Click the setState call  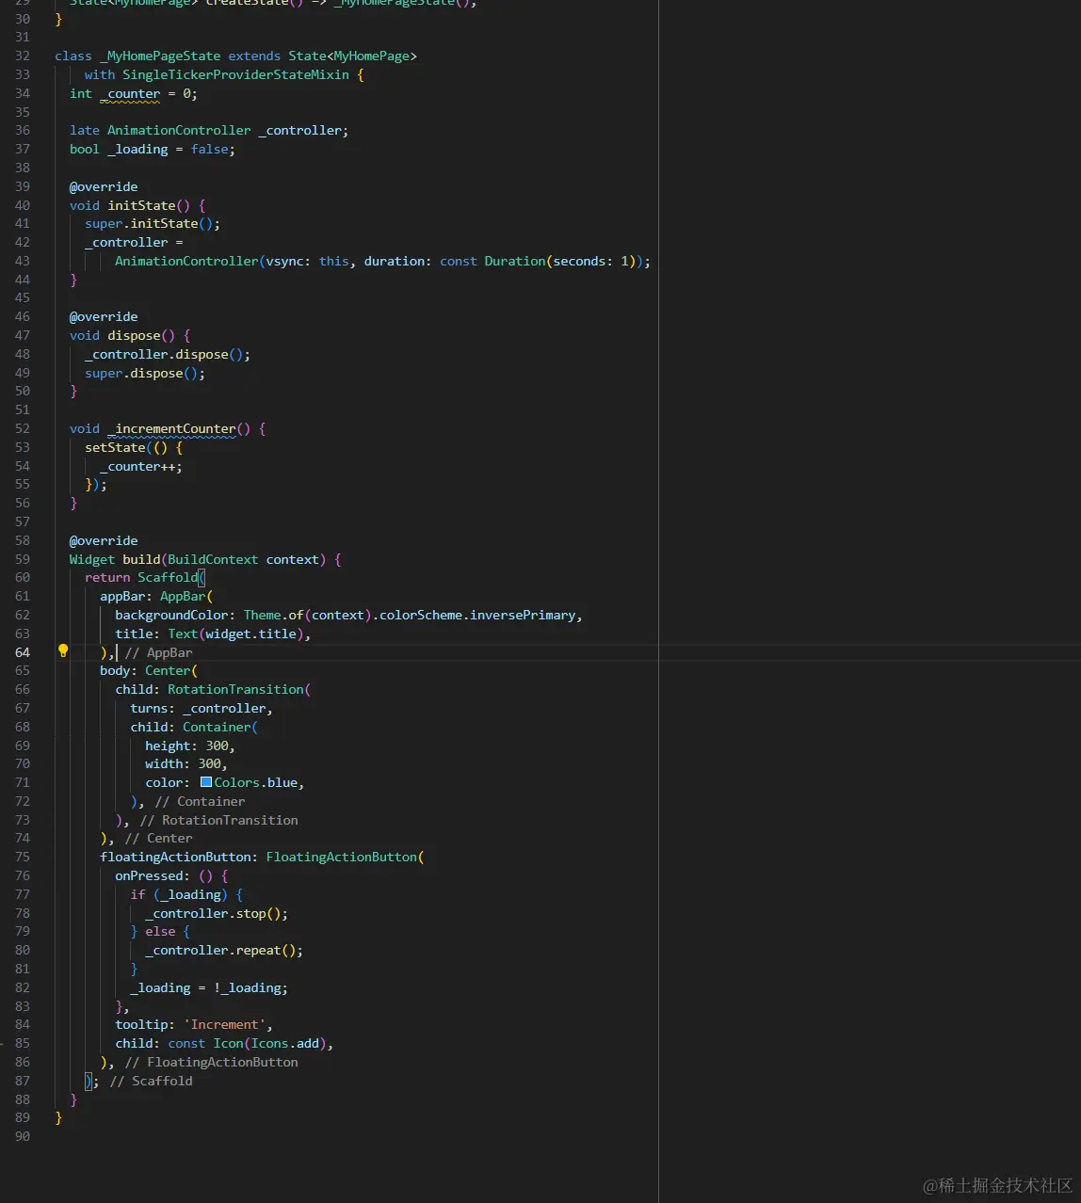tap(115, 447)
